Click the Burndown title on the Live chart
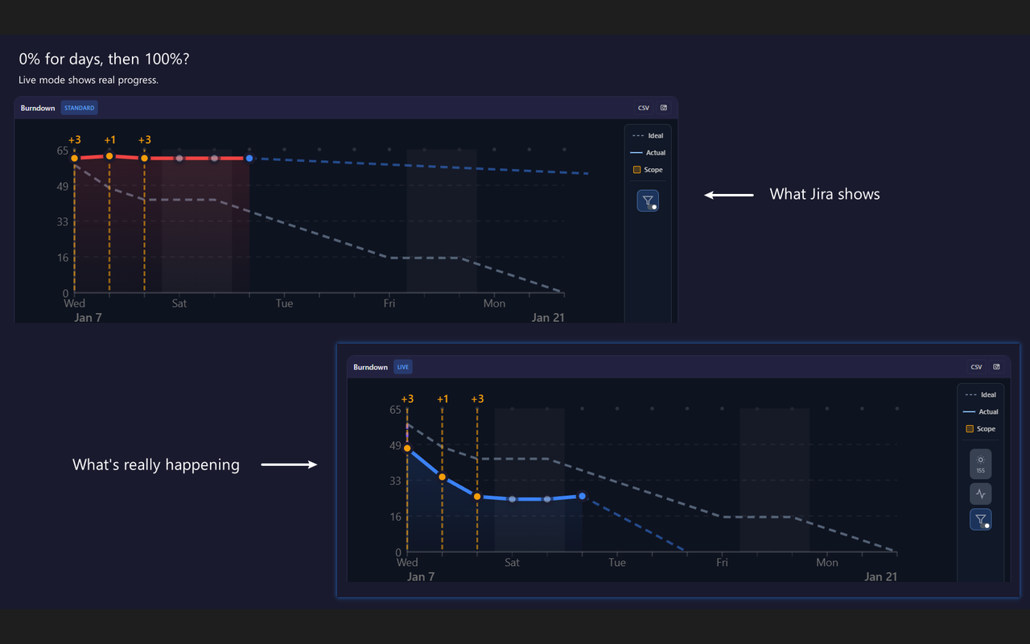Image resolution: width=1030 pixels, height=644 pixels. [x=370, y=366]
